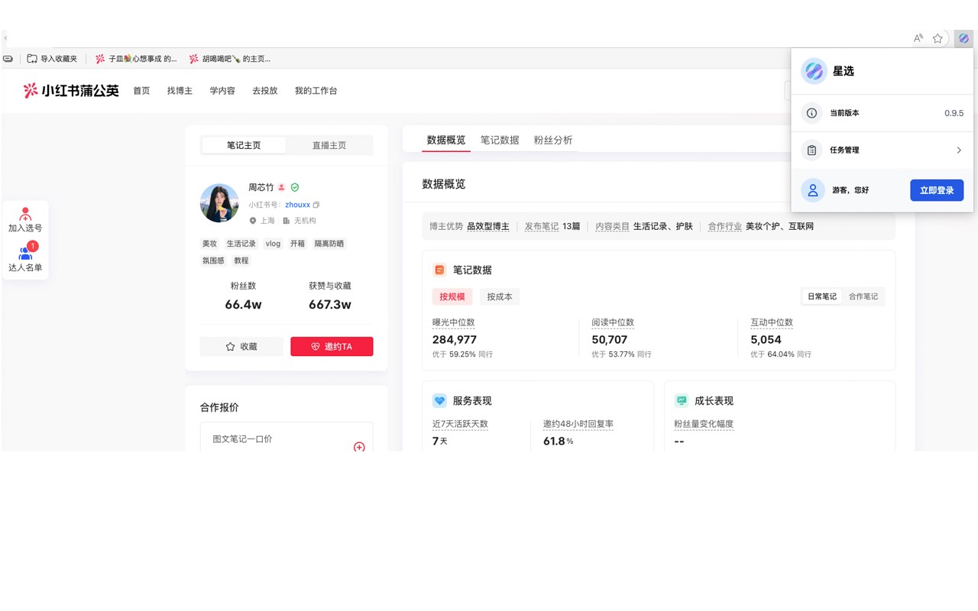Click the 博主优势 label
The width and height of the screenshot is (978, 611).
tap(446, 227)
